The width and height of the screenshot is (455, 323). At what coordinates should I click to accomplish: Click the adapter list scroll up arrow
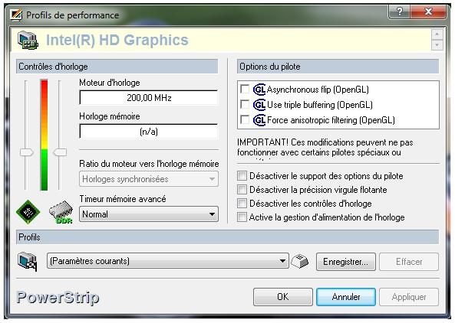tap(437, 34)
